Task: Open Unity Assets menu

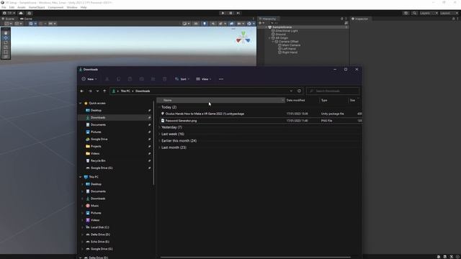Action: click(x=22, y=7)
